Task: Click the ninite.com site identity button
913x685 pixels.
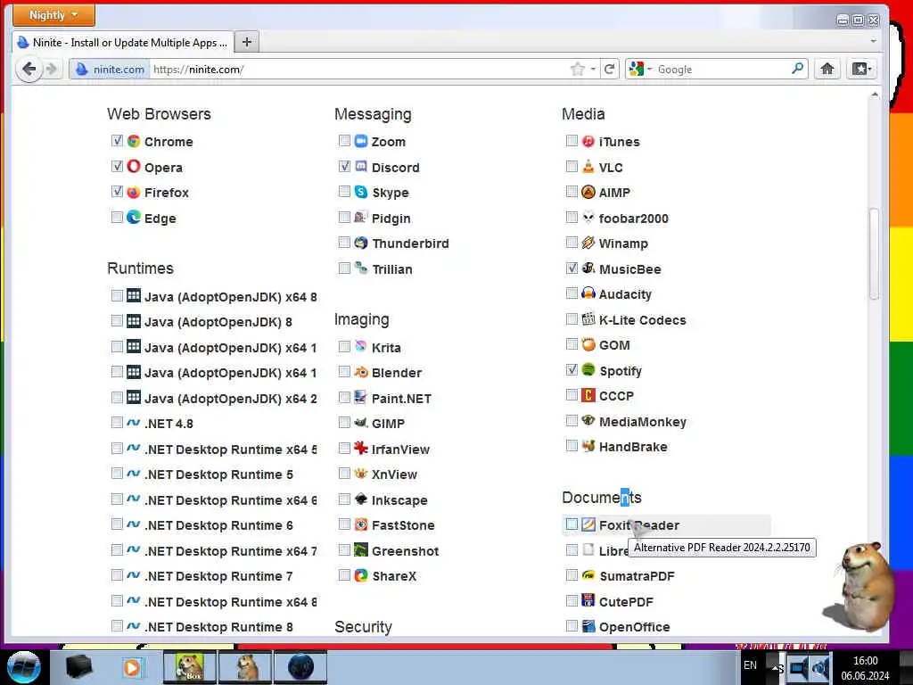Action: tap(110, 70)
